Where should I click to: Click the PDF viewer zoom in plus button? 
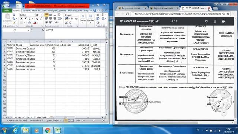pos(224,105)
